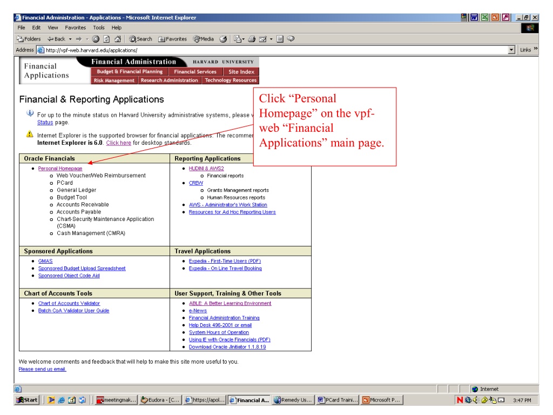This screenshot has width=553, height=415.
Task: Open the Personal Homepage link
Action: [x=60, y=169]
